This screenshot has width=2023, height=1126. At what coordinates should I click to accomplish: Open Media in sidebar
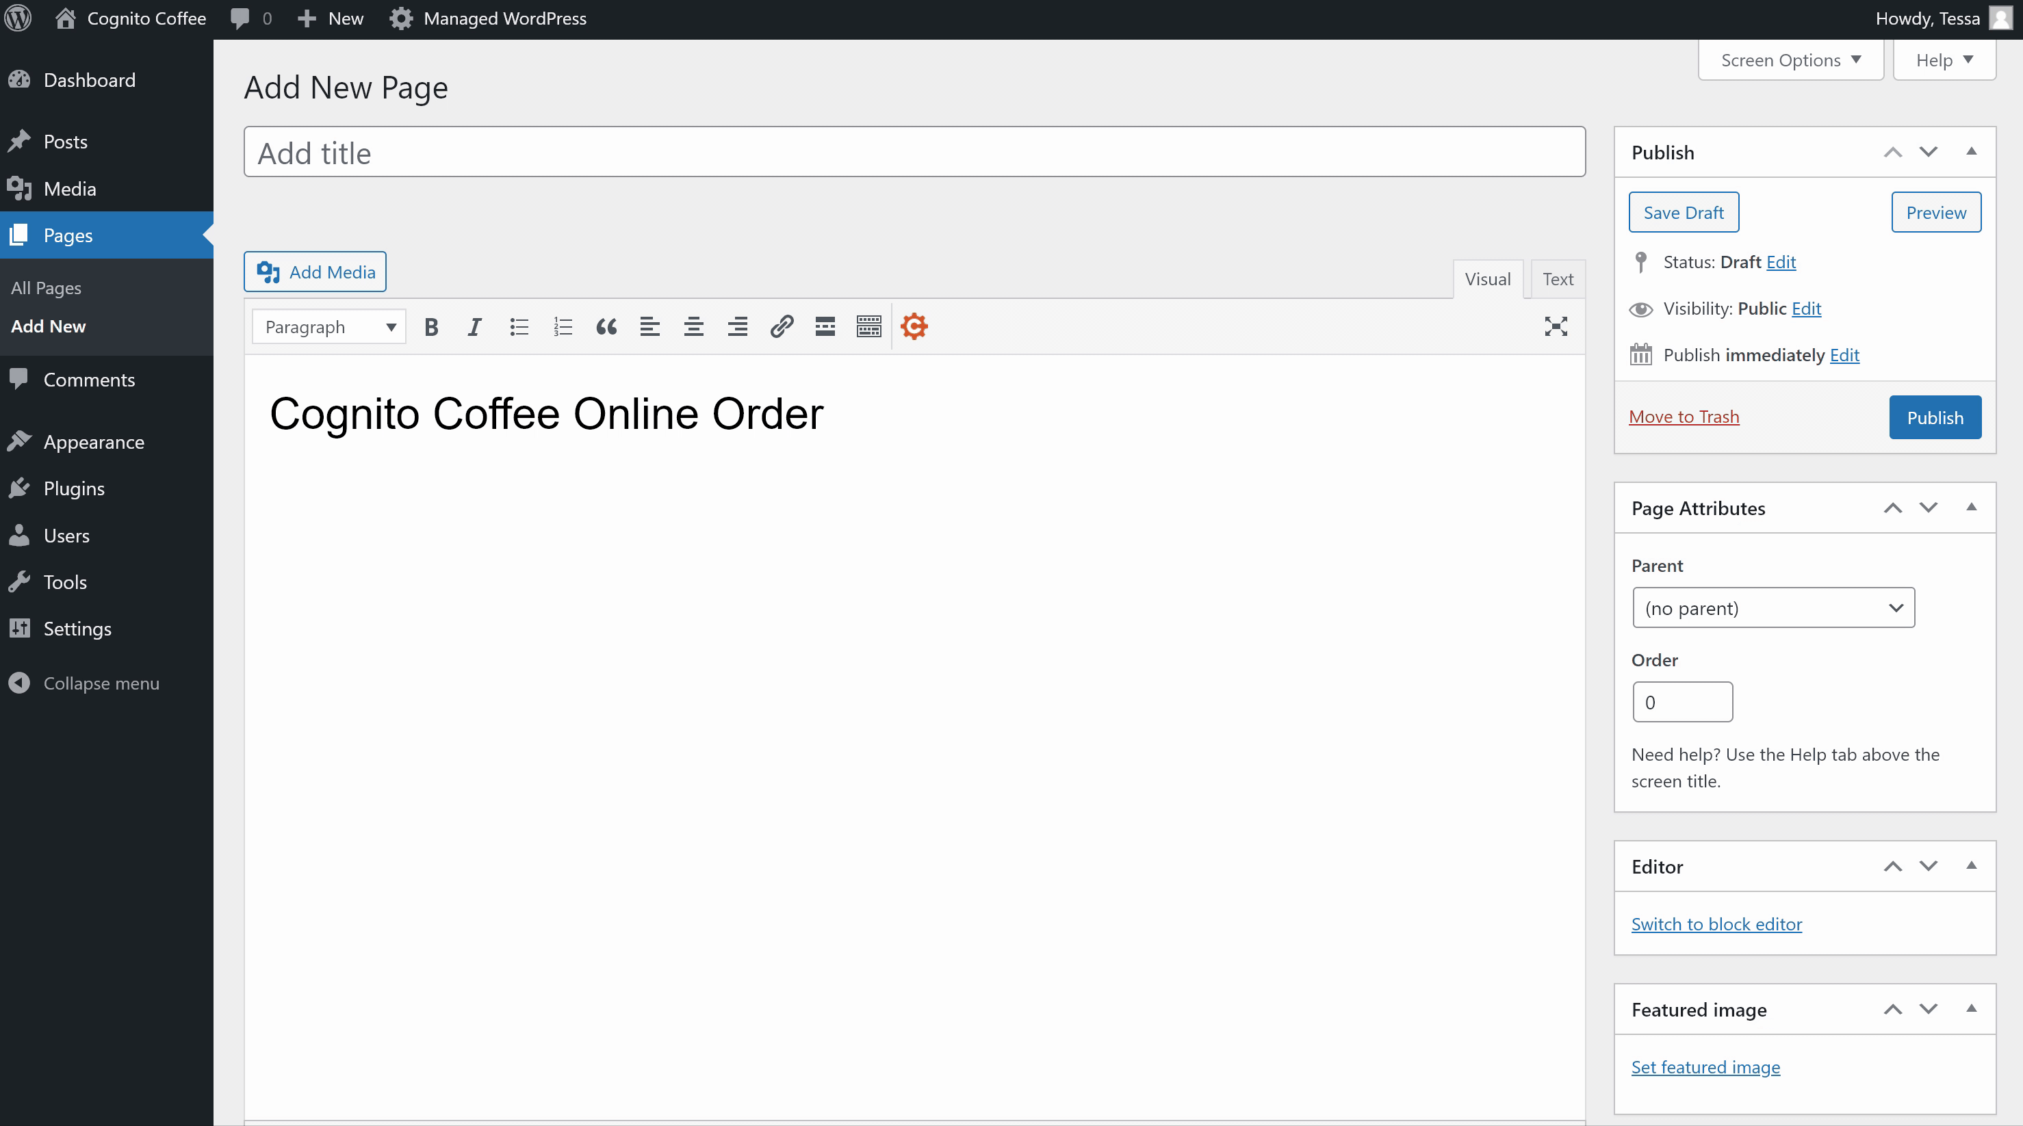107,188
